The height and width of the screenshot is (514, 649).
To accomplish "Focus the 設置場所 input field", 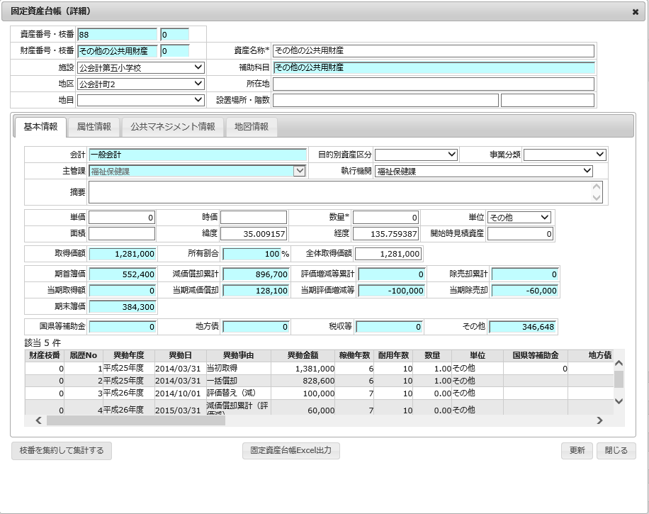I will pos(385,100).
